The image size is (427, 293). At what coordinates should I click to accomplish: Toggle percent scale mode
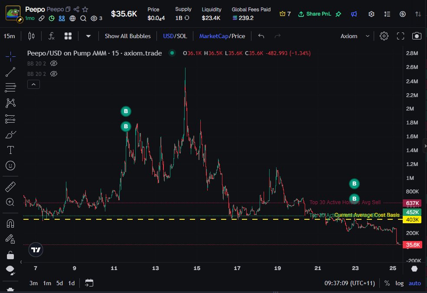coord(387,283)
